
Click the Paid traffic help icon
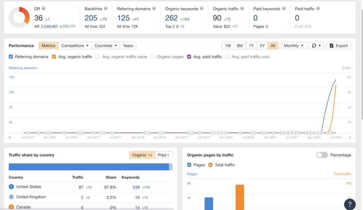(x=318, y=8)
